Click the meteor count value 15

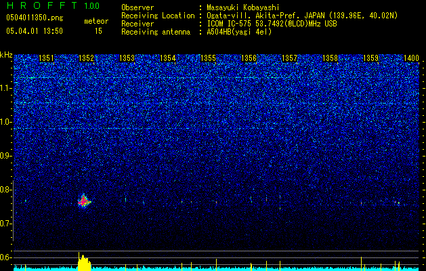point(98,31)
